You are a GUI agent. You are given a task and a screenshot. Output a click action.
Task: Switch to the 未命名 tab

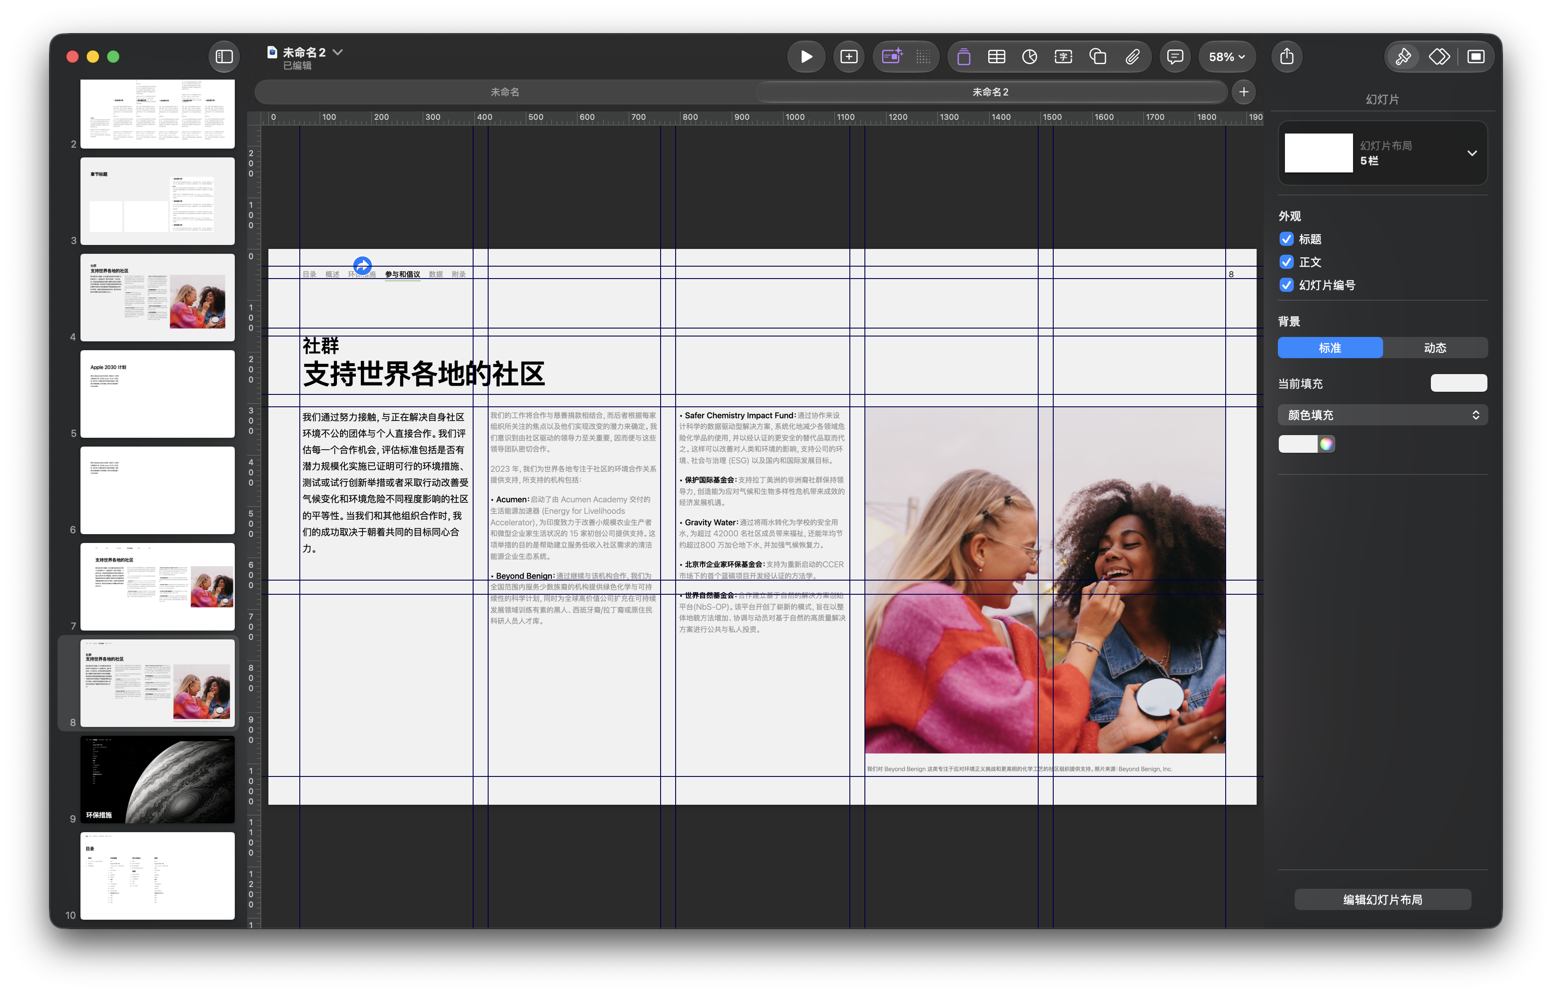(x=505, y=92)
